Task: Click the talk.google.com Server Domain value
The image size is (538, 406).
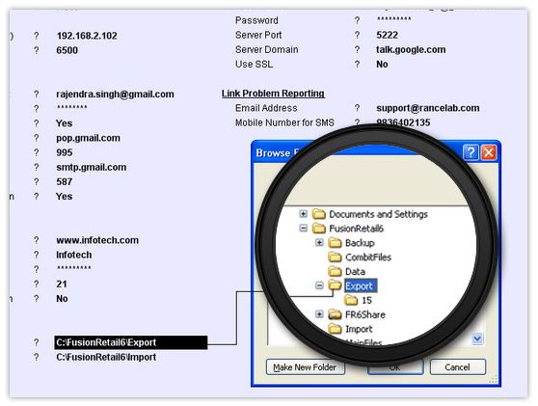Action: (x=411, y=49)
